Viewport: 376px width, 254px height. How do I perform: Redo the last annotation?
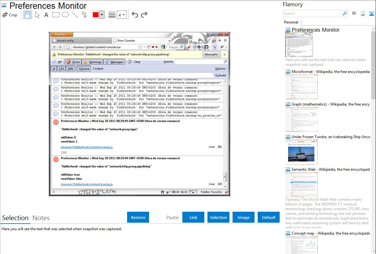pyautogui.click(x=144, y=15)
